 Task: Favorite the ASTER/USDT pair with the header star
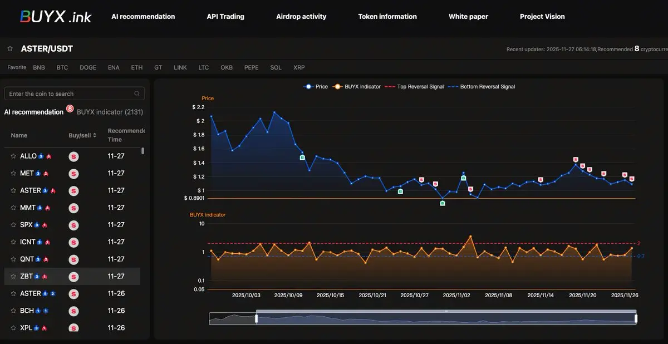coord(10,49)
